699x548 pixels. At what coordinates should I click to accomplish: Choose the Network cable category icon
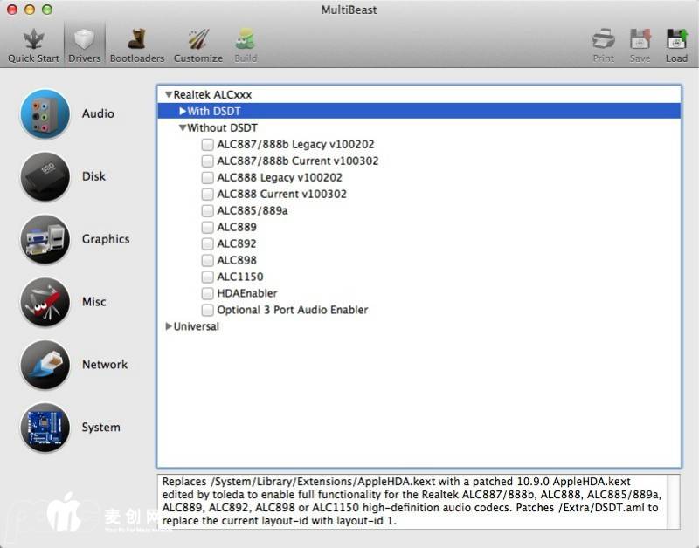pos(45,365)
